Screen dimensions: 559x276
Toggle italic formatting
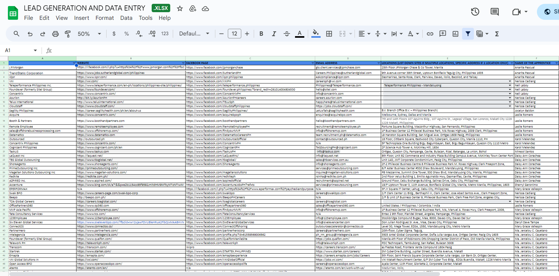coord(274,34)
